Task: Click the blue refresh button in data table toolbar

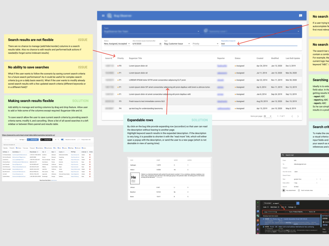Action: pyautogui.click(x=33, y=139)
